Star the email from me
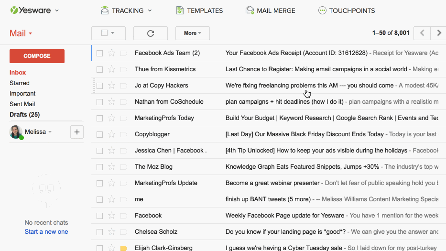This screenshot has height=251, width=446. point(111,199)
